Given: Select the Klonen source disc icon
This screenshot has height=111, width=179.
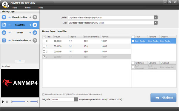Looking at the screenshot, I should tap(4, 33).
